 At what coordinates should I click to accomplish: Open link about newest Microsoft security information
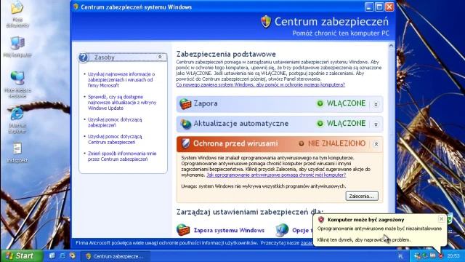click(121, 79)
